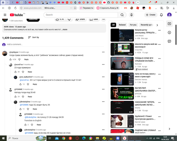Click the search magnifier button
The height and width of the screenshot is (141, 177).
[122, 15]
